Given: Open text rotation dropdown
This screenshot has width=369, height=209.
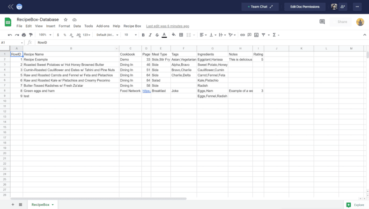Looking at the screenshot, I should (232, 35).
